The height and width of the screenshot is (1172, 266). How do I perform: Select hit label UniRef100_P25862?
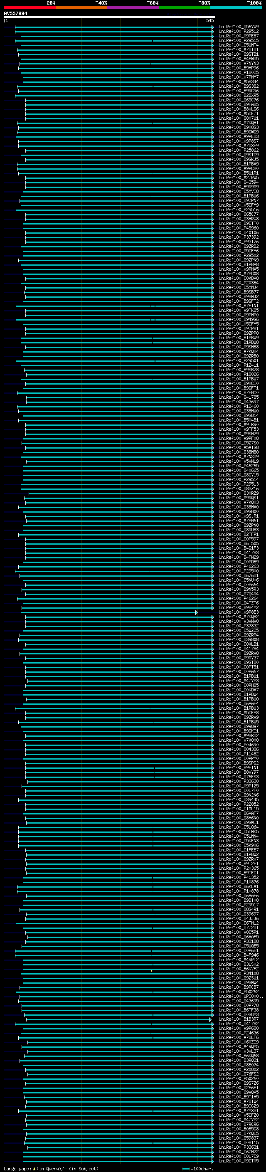239,150
